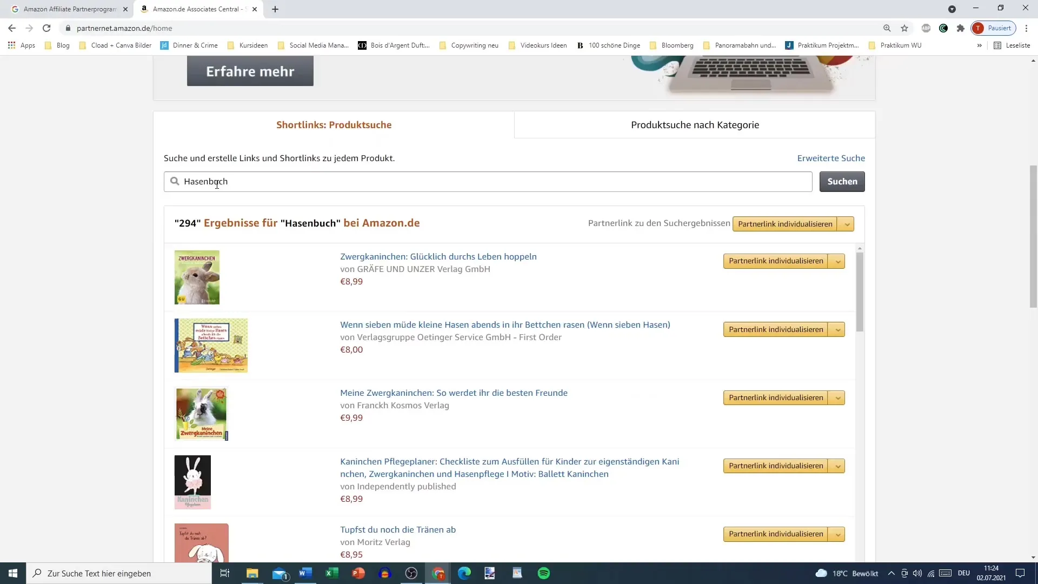Click the Wenn sieben Hasen cover thumbnail
Screen dimensions: 1038x584
tap(211, 346)
